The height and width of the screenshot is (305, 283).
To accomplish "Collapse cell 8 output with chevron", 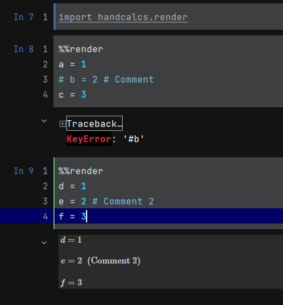I will pyautogui.click(x=44, y=121).
